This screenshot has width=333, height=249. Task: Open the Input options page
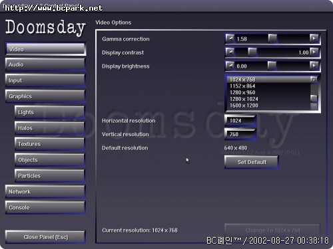click(x=45, y=80)
